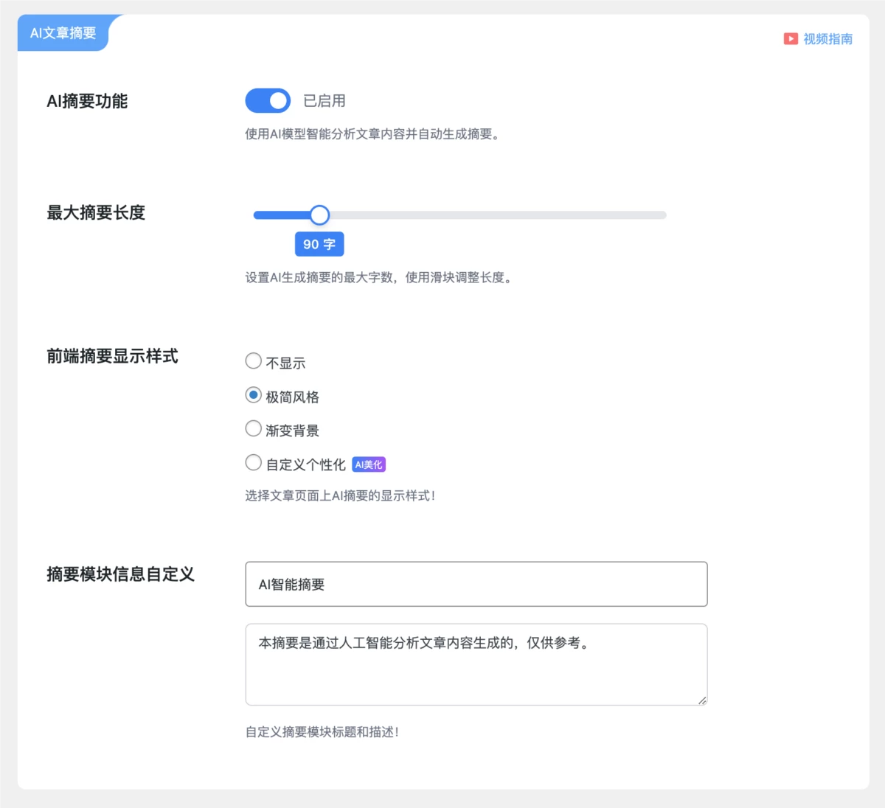This screenshot has height=808, width=885.
Task: Click the 已启用 status label
Action: pos(324,101)
